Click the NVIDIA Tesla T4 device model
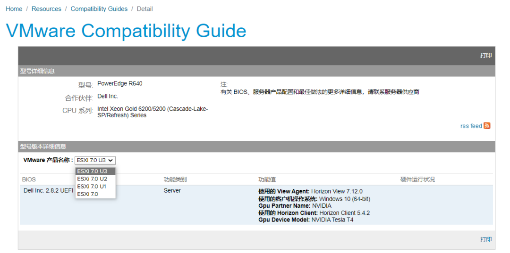The image size is (510, 253). click(x=332, y=220)
